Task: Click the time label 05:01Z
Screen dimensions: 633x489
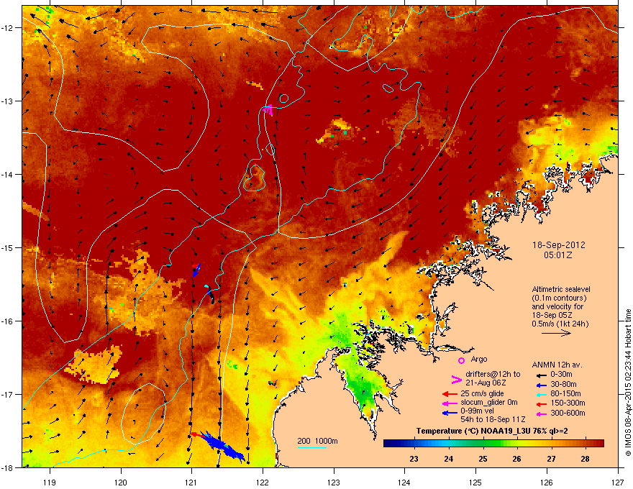Action: coord(558,255)
